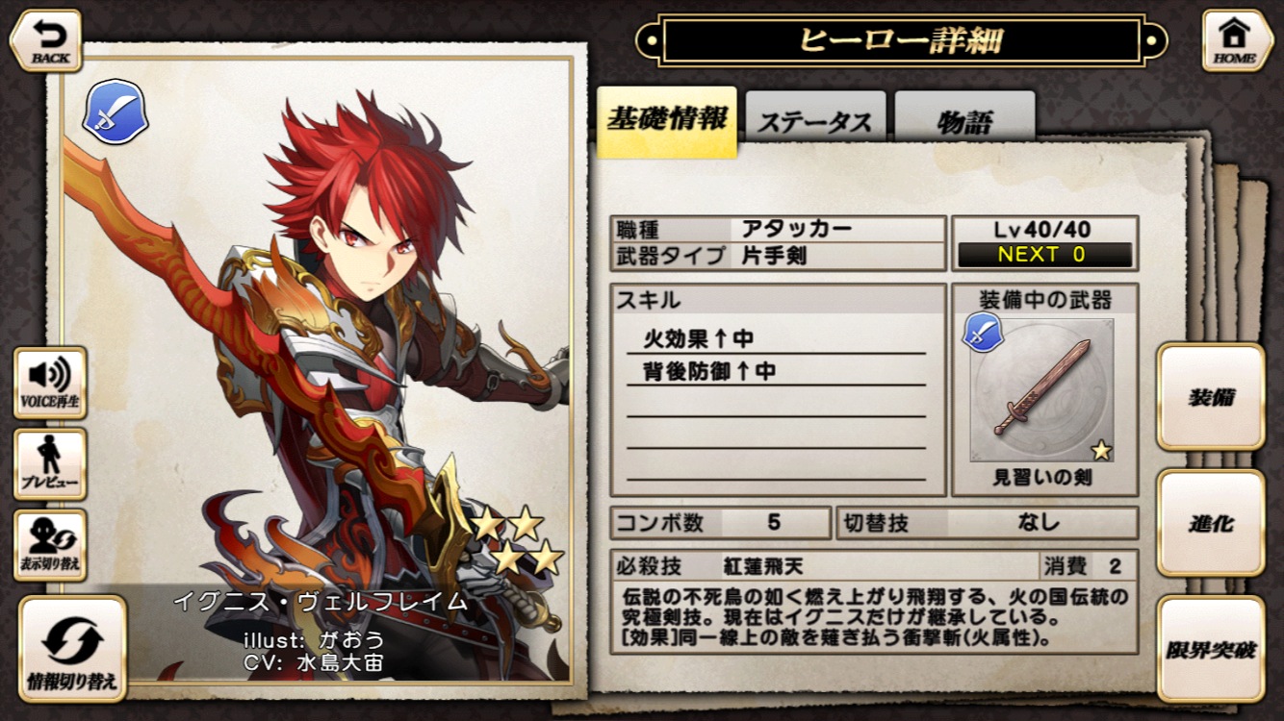Click the NEXT 0 experience bar
Screen dimensions: 1284x721
[1044, 255]
